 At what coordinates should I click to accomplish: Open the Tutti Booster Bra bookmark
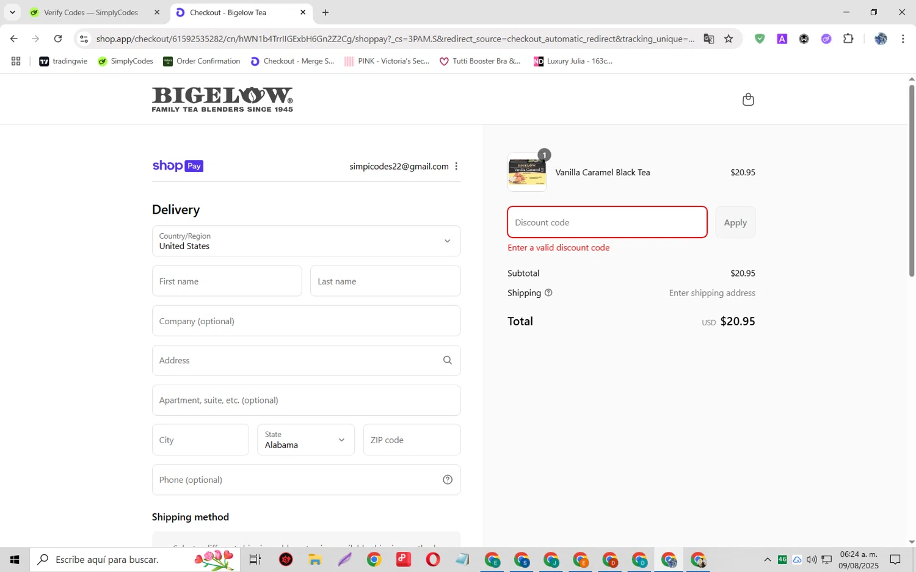point(481,61)
